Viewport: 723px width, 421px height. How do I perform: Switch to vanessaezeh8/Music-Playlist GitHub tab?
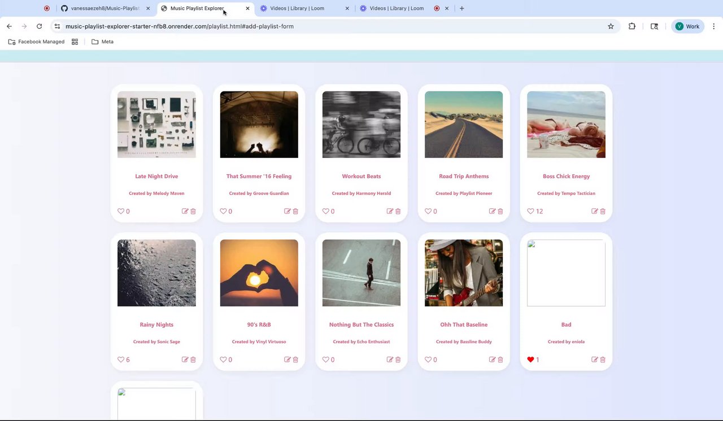coord(105,8)
